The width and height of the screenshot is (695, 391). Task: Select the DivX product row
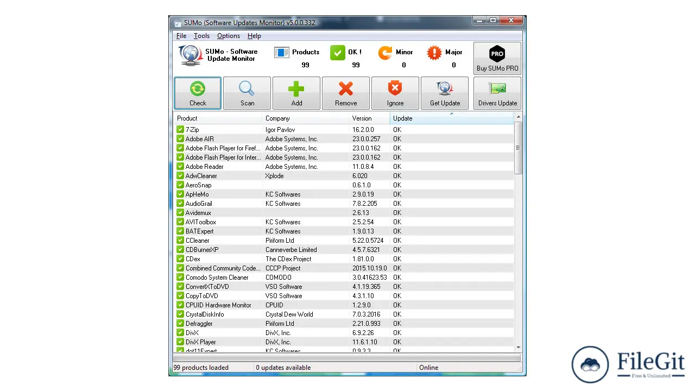tap(343, 333)
